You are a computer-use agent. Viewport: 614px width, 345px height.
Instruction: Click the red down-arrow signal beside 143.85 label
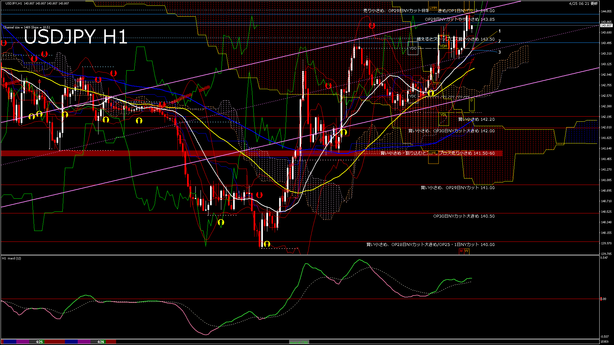372,26
